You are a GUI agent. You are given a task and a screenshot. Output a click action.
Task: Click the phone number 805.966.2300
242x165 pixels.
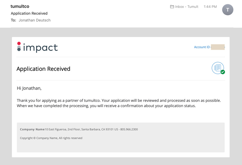tap(129, 129)
